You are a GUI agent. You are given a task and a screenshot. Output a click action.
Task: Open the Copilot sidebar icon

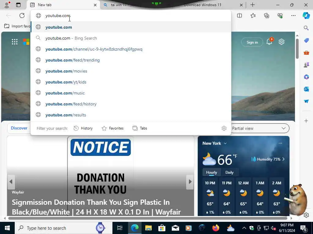(x=306, y=16)
